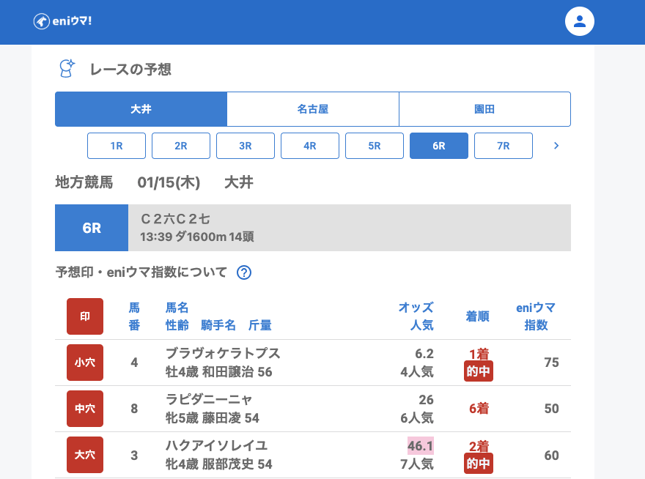Click the race prediction mascot icon
This screenshot has height=479, width=645.
(67, 69)
